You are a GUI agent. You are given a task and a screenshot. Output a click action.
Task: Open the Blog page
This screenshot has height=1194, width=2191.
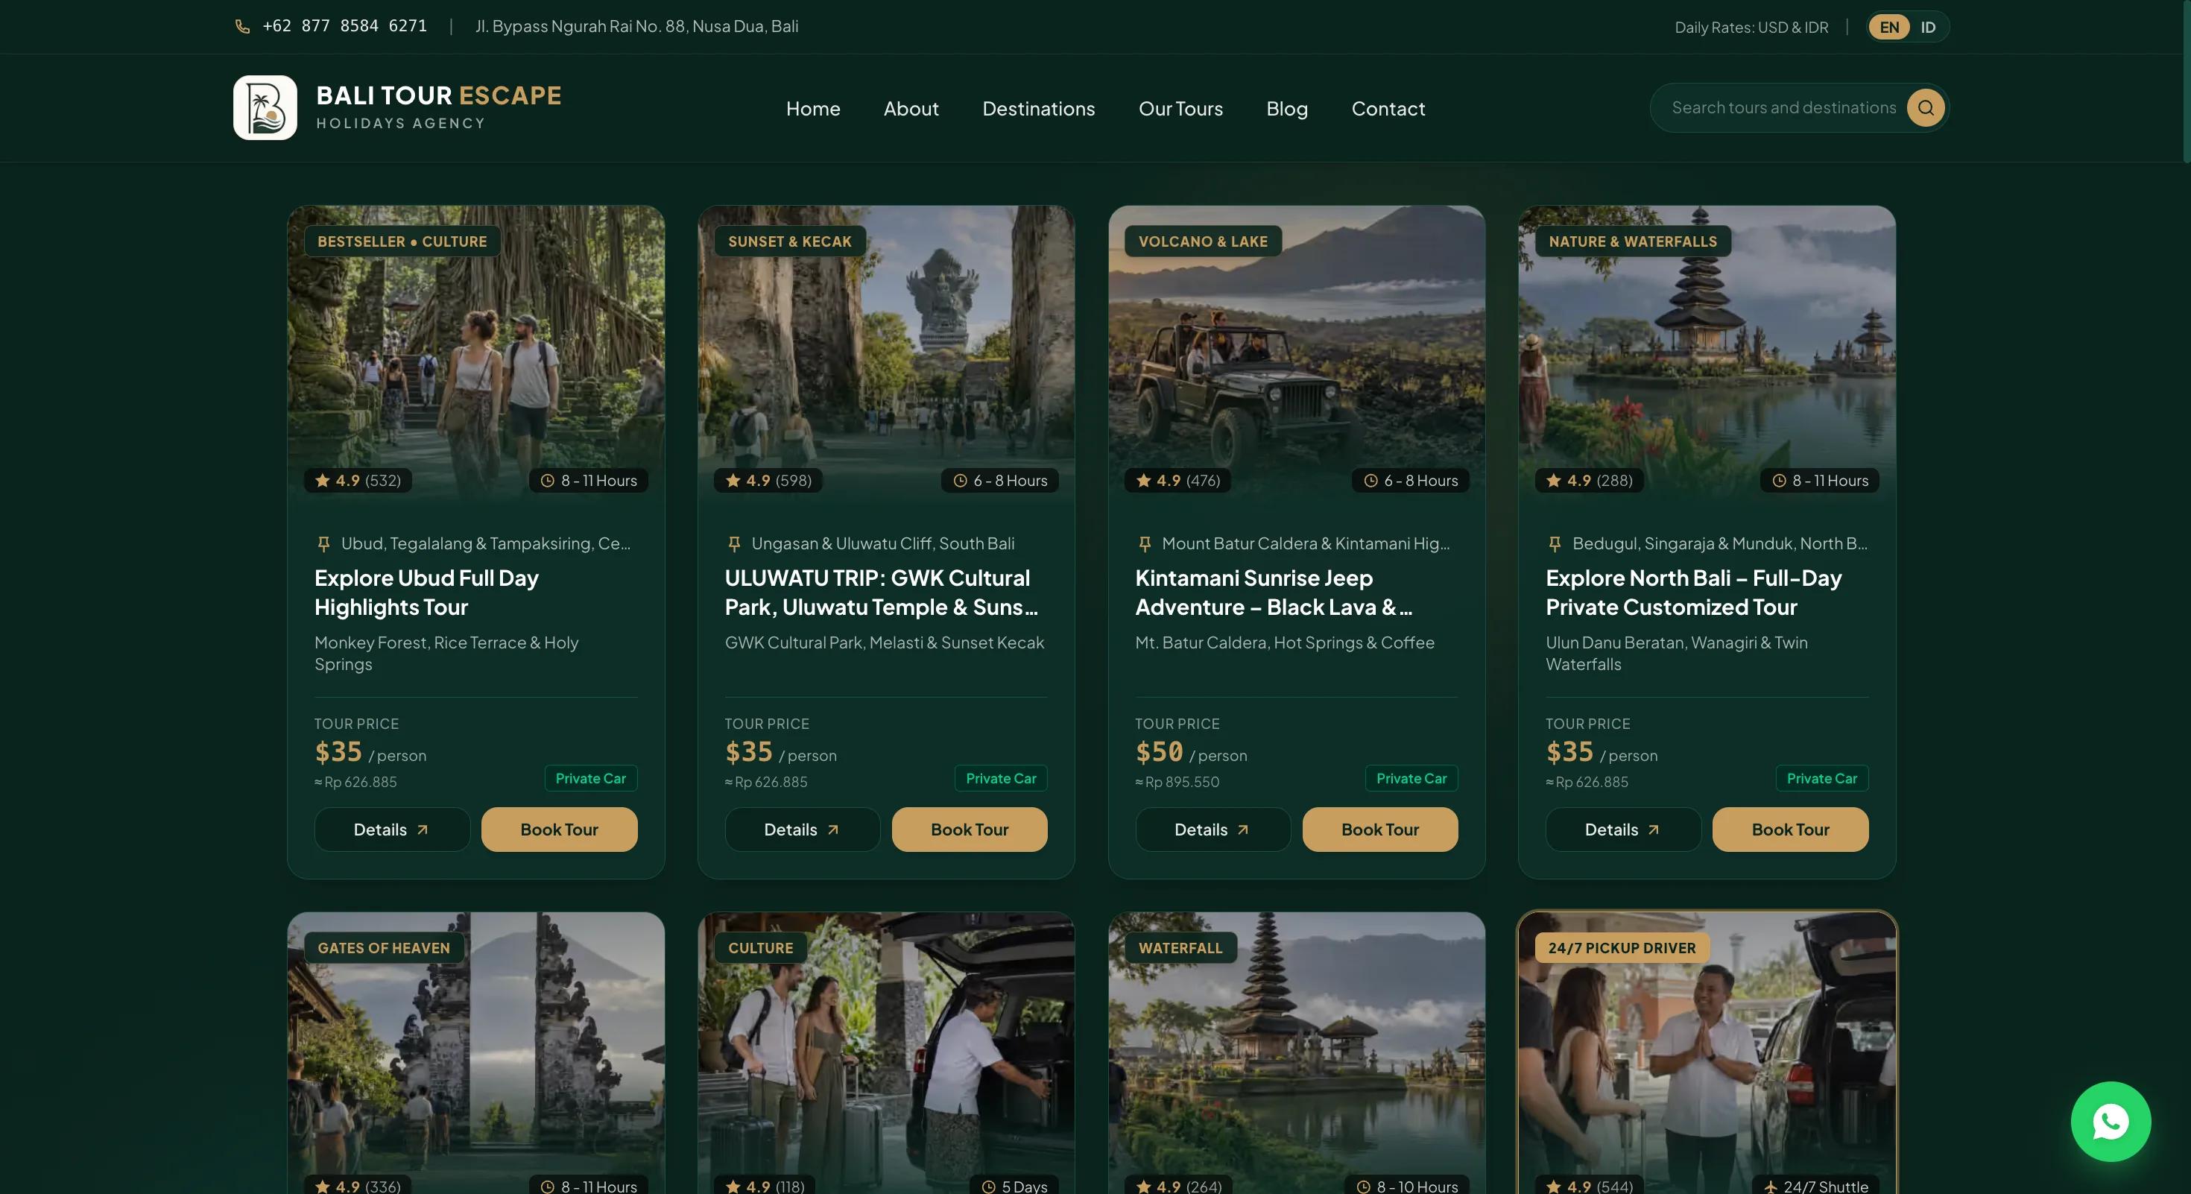pyautogui.click(x=1286, y=109)
